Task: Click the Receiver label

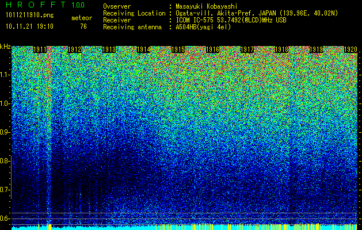Action: click(x=117, y=20)
